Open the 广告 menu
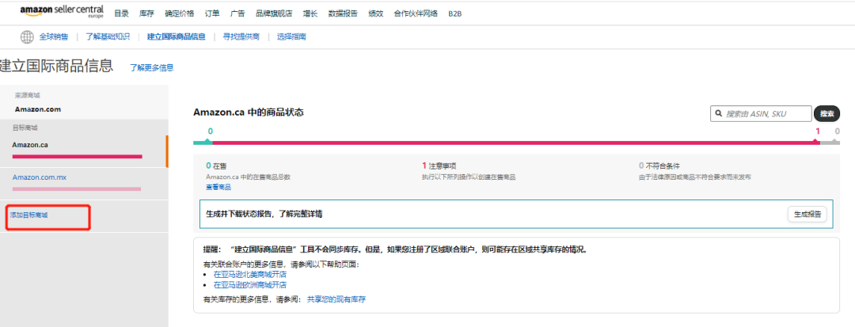Viewport: 855px width, 327px height. coord(237,13)
